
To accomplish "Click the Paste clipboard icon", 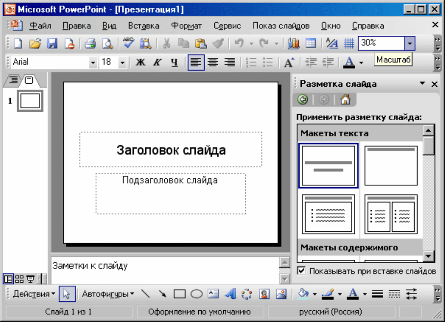I will 201,44.
